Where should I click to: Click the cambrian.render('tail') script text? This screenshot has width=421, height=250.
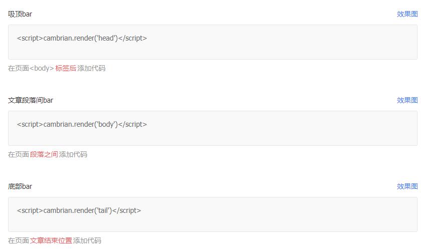[x=79, y=210]
